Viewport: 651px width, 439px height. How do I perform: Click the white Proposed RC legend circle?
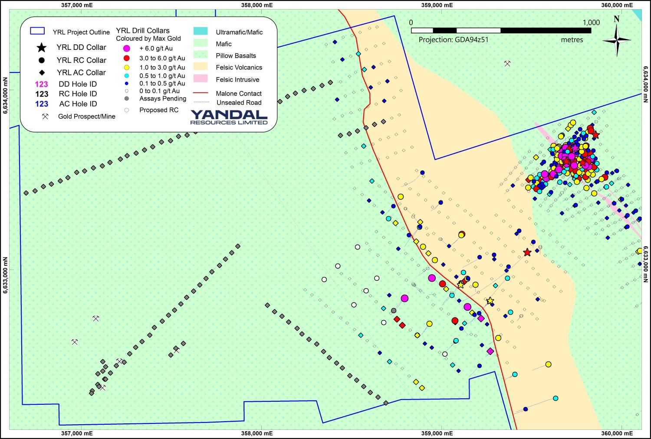coord(127,110)
